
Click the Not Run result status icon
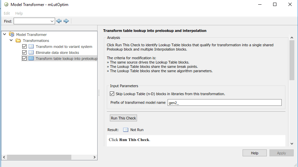[x=126, y=130]
